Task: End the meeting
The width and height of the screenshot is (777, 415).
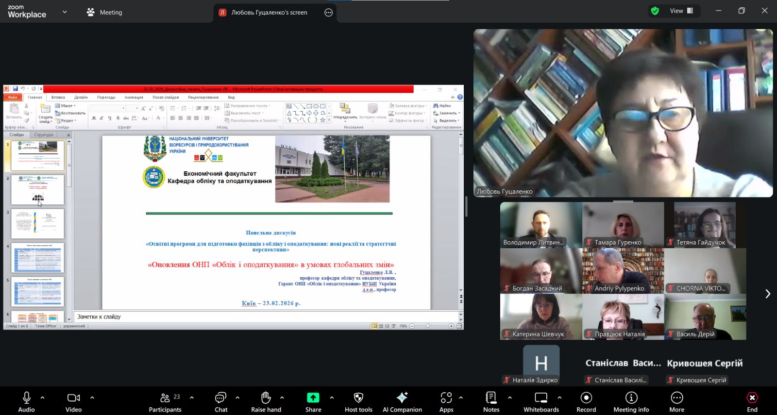Action: coord(752,401)
